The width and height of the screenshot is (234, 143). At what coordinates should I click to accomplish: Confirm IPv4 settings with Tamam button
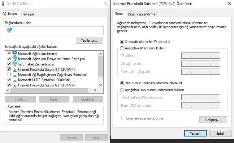pos(195,133)
